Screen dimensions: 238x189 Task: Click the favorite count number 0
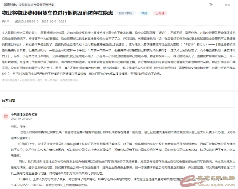pos(229,5)
